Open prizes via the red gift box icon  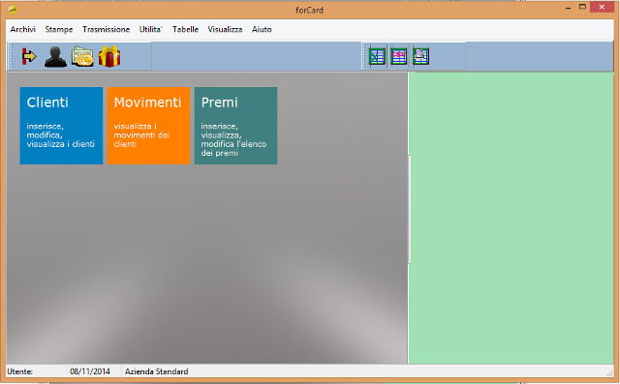click(109, 56)
